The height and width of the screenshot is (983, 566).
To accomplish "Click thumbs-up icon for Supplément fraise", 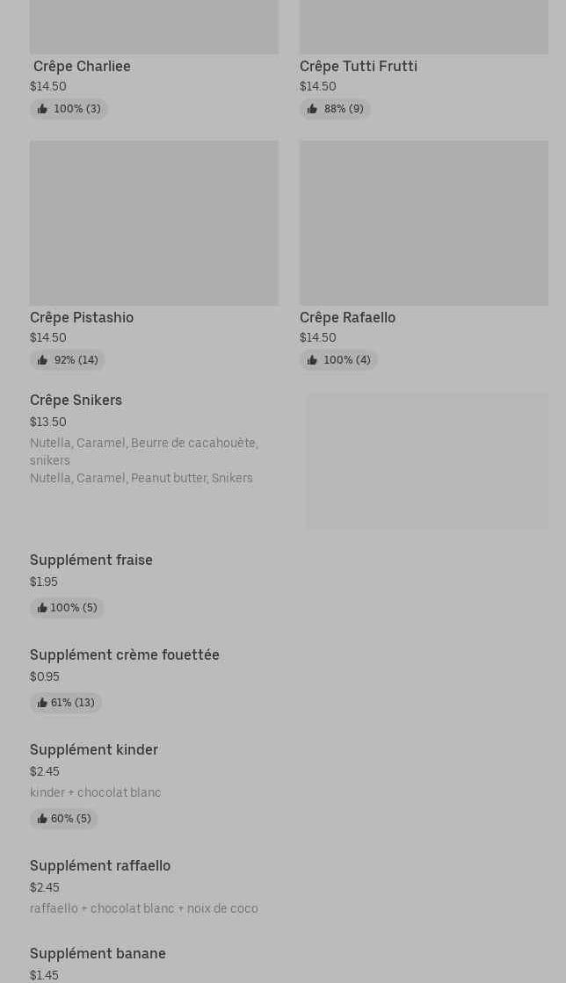I will 42,608.
